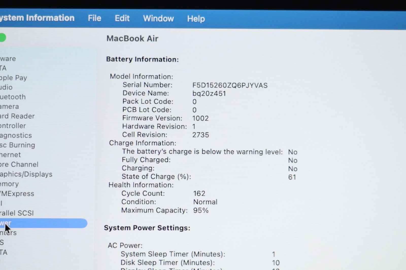
Task: Click the battery serial number value
Action: 230,85
